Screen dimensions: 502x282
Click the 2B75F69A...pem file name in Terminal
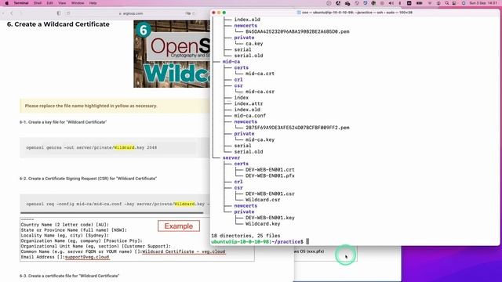(x=297, y=128)
